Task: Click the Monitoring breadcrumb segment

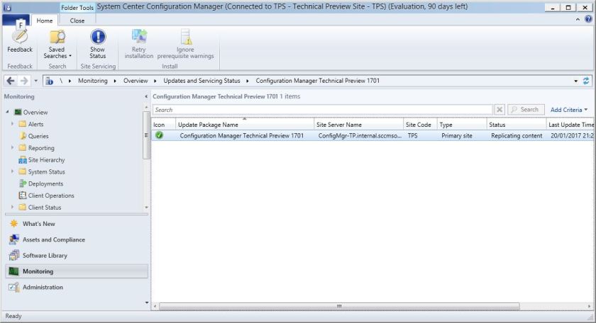Action: click(x=93, y=81)
